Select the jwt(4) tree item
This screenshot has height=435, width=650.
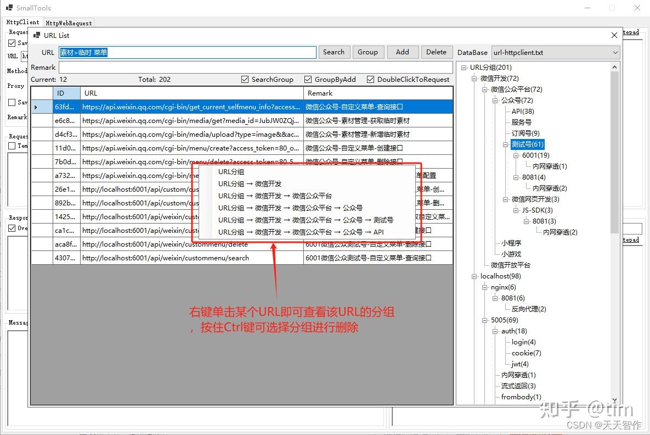pyautogui.click(x=520, y=364)
